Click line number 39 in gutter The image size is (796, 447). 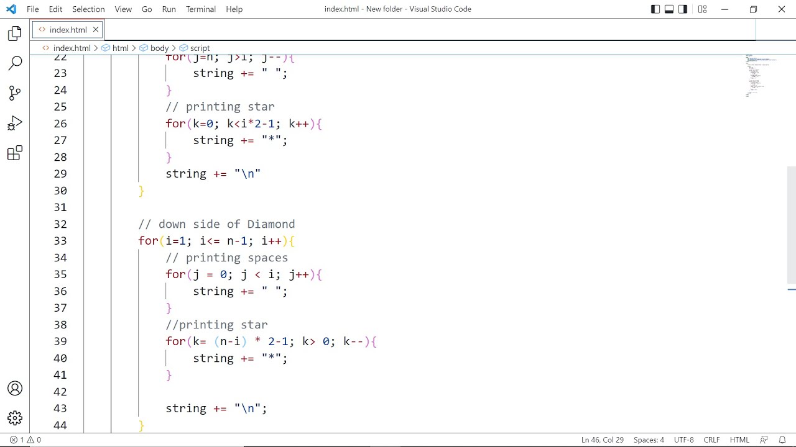pyautogui.click(x=60, y=341)
